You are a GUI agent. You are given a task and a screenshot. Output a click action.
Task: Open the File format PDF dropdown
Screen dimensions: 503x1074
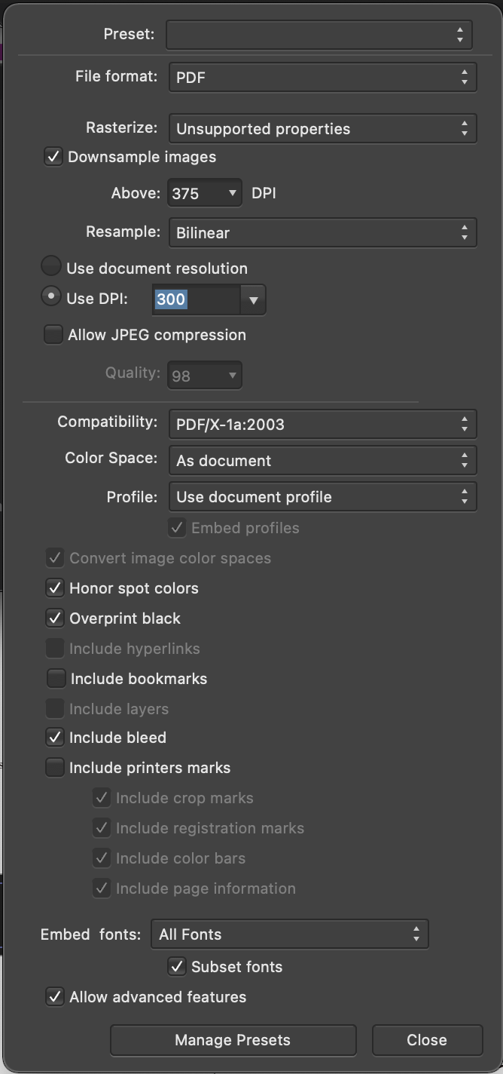point(322,77)
